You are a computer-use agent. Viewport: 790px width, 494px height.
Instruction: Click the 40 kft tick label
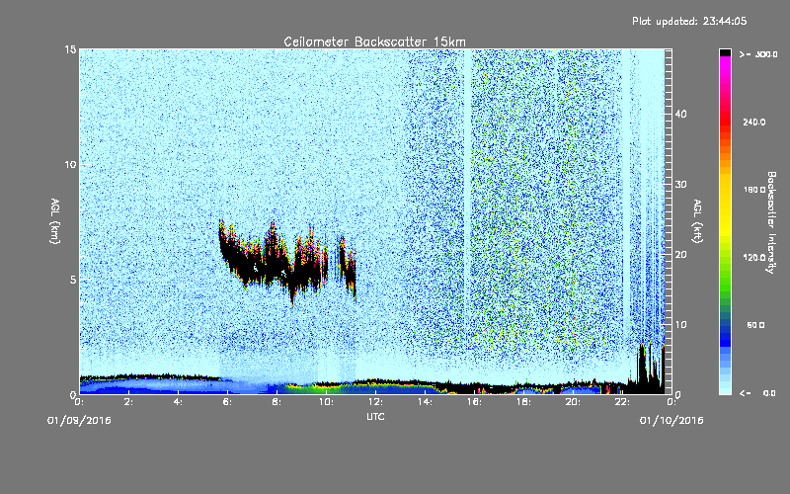click(680, 114)
